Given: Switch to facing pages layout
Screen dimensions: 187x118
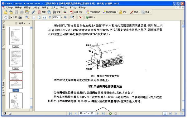Looking at the screenshot, I should 181,113.
